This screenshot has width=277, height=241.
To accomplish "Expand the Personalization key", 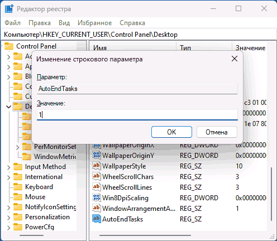I will (8, 218).
